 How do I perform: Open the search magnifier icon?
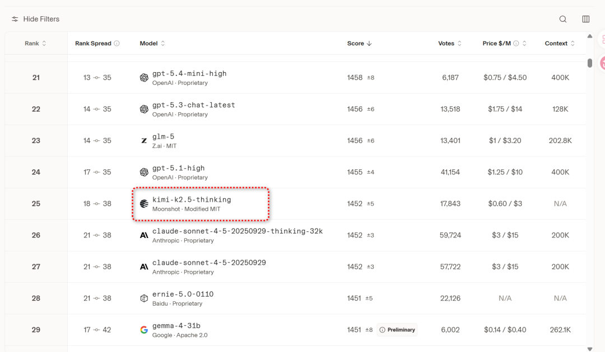coord(563,19)
